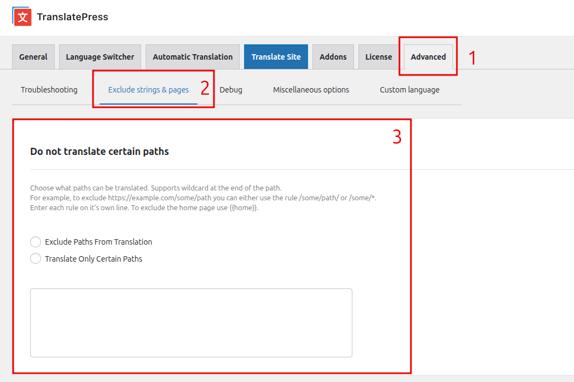
Task: Select Exclude Paths From Translation radio button
Action: click(x=36, y=242)
